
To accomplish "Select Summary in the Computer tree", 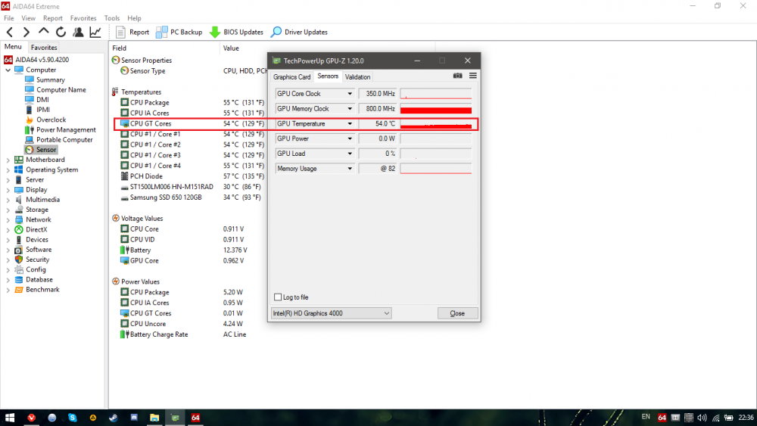I will 50,79.
